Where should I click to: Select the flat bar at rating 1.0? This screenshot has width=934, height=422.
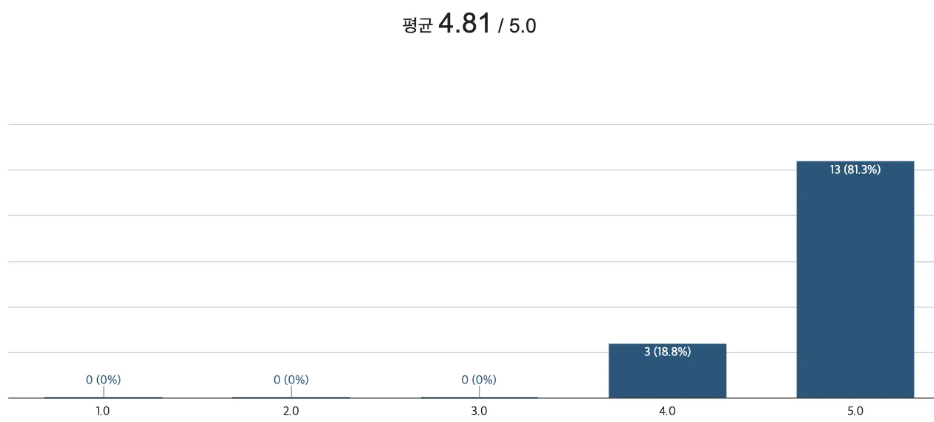[103, 397]
